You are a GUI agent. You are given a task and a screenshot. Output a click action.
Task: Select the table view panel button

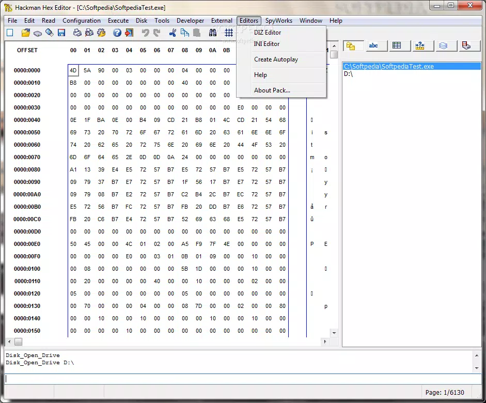click(400, 46)
